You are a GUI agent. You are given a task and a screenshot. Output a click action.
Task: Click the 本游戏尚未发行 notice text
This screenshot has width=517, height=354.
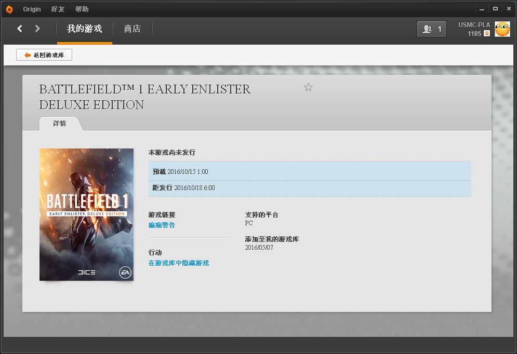[x=172, y=153]
